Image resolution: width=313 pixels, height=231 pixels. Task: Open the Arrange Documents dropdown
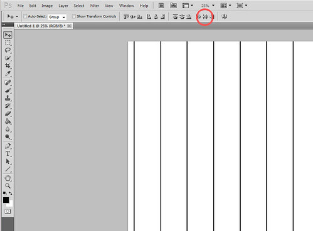point(226,6)
